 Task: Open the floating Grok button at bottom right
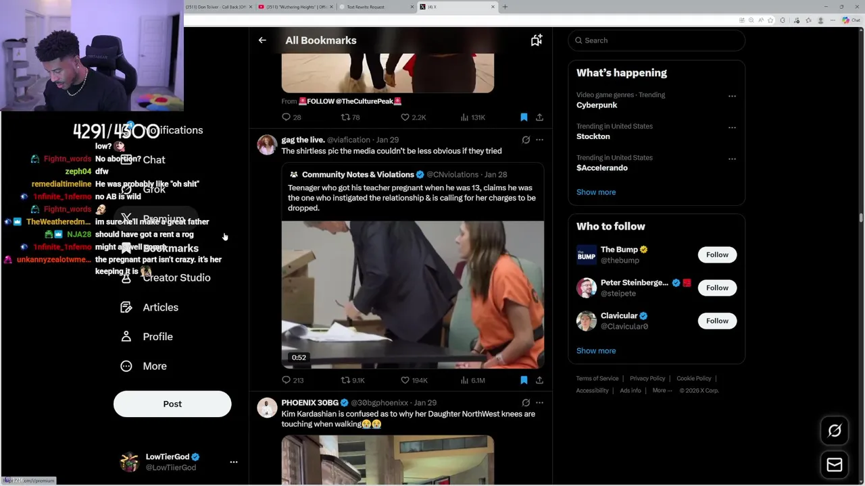pyautogui.click(x=835, y=431)
